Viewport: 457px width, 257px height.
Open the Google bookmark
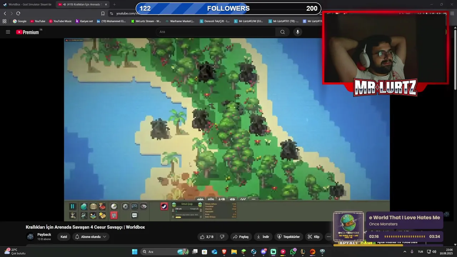pos(20,21)
